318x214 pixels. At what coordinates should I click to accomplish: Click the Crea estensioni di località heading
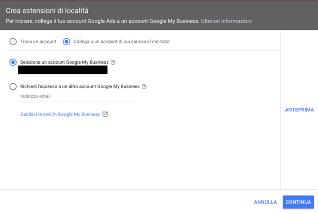click(47, 11)
